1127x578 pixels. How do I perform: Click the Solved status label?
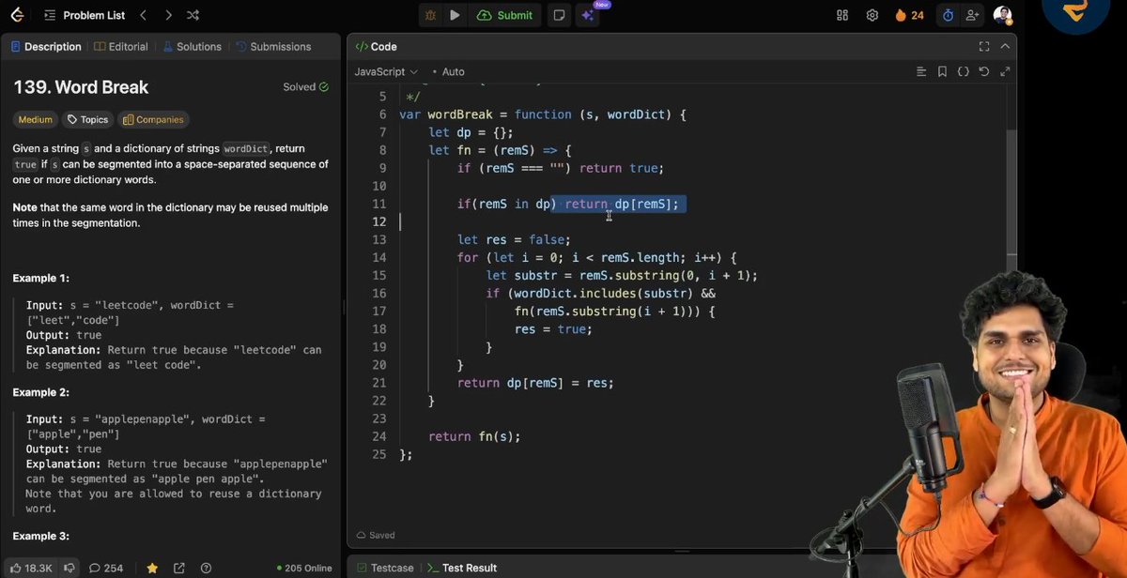[306, 87]
